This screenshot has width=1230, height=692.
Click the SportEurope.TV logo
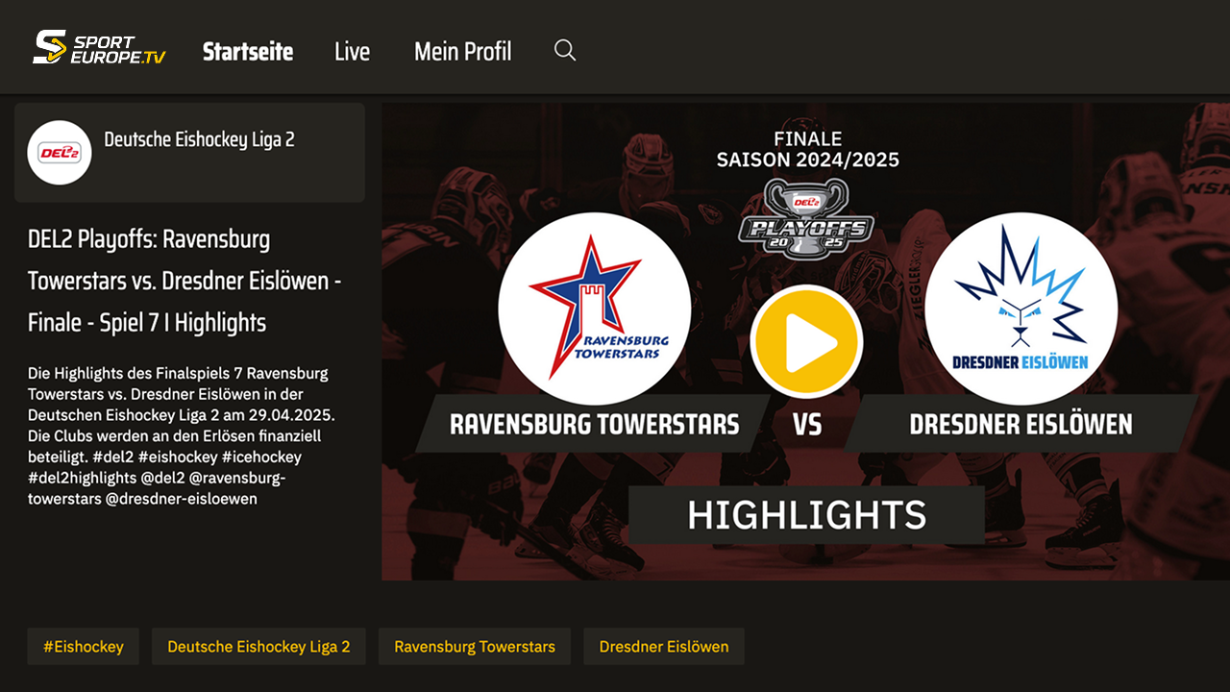(x=99, y=48)
